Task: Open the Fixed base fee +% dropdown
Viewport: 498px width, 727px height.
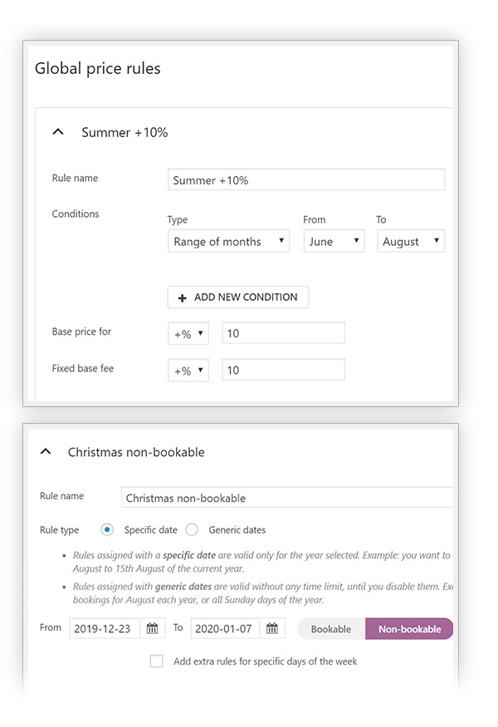Action: (x=188, y=371)
